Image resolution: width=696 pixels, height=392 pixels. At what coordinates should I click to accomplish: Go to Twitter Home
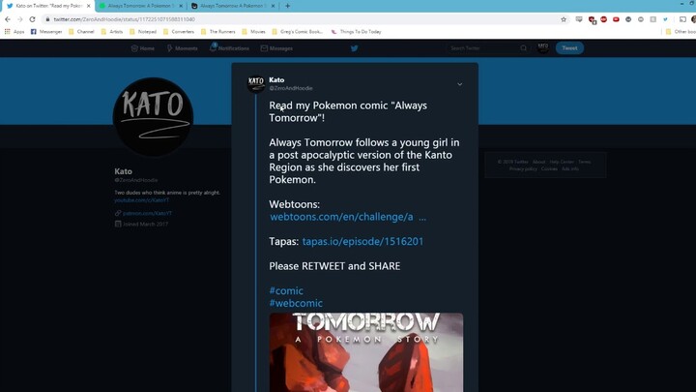tap(143, 48)
